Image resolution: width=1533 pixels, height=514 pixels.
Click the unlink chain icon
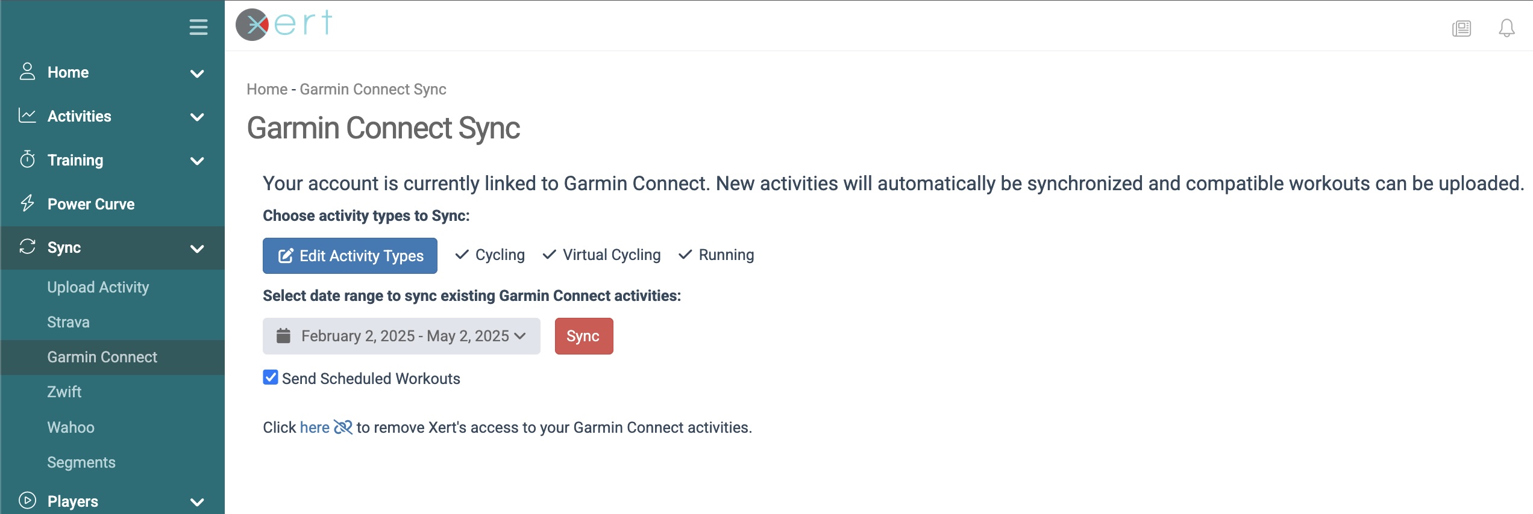pos(343,427)
